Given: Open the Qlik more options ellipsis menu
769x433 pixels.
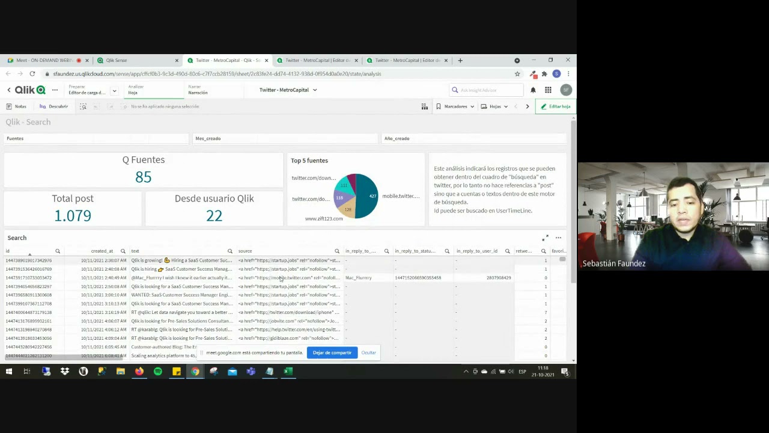Looking at the screenshot, I should tap(55, 90).
